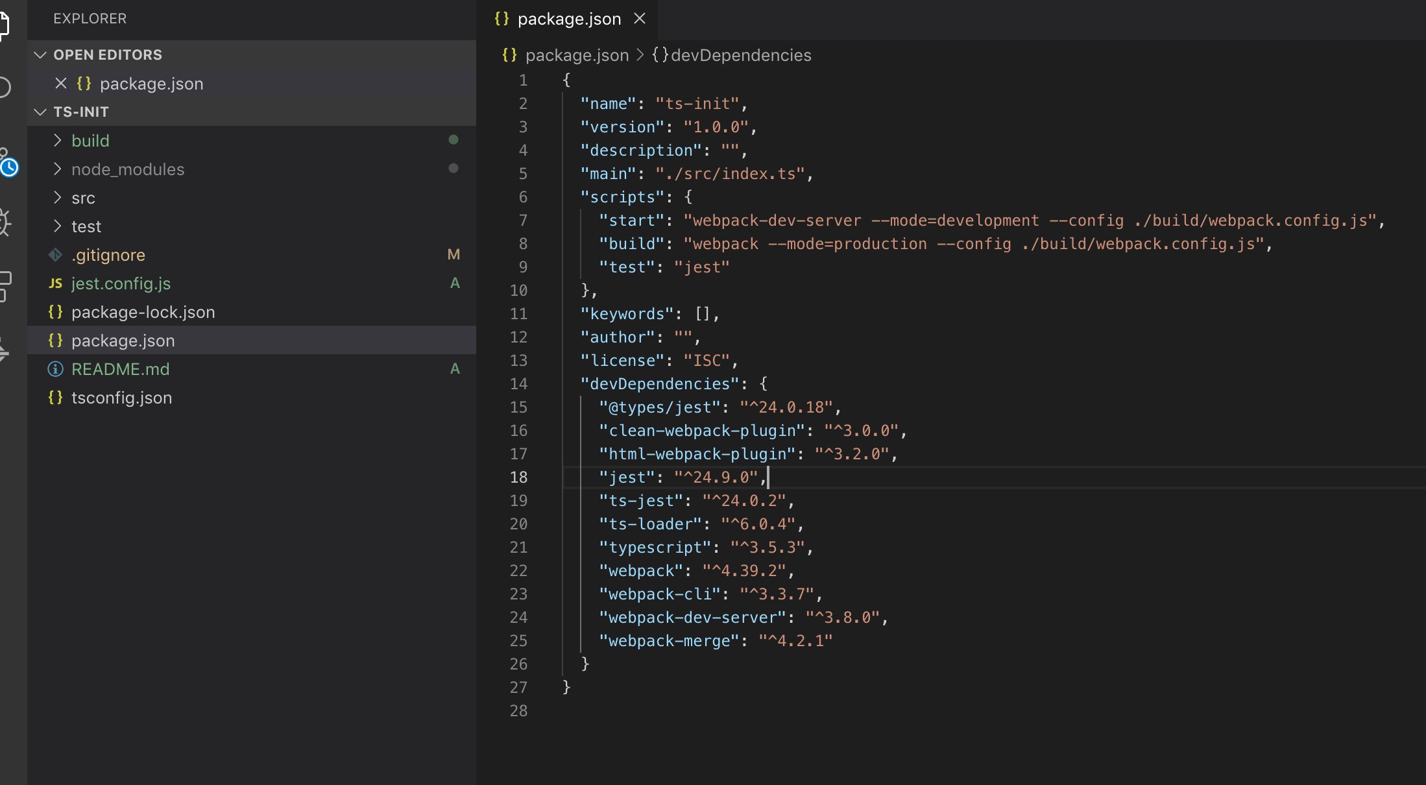Click the JS icon beside jest.config.js
1426x785 pixels.
56,284
